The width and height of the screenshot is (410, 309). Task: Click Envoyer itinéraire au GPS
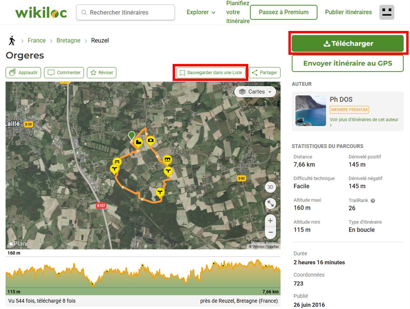coord(348,63)
